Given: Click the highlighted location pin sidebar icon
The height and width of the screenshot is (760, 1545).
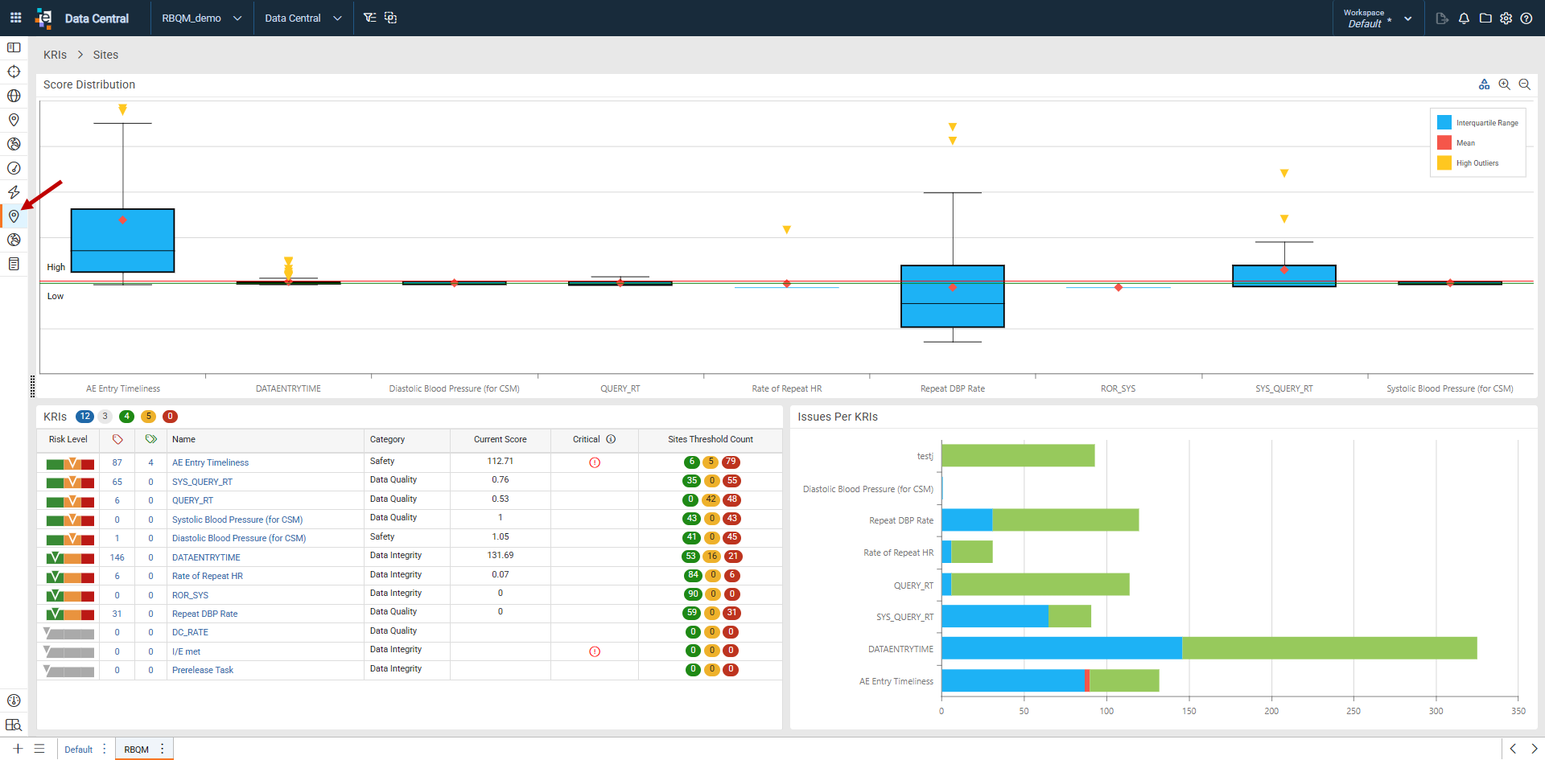Looking at the screenshot, I should click(14, 216).
